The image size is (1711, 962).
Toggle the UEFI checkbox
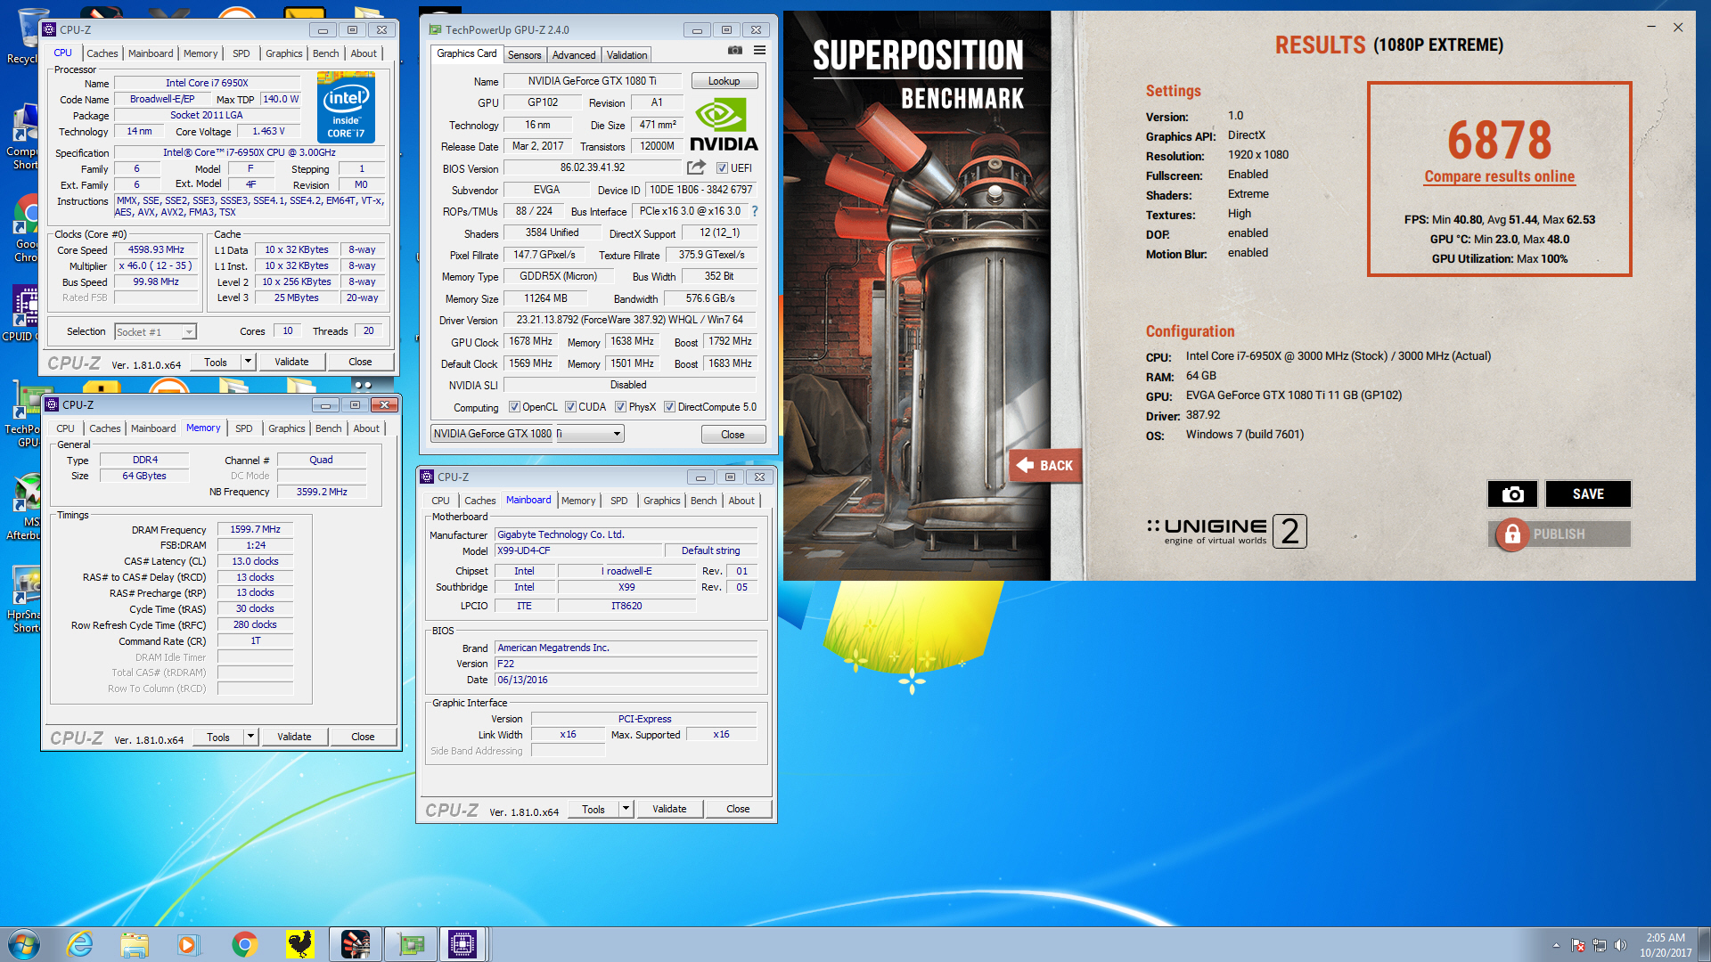coord(722,168)
